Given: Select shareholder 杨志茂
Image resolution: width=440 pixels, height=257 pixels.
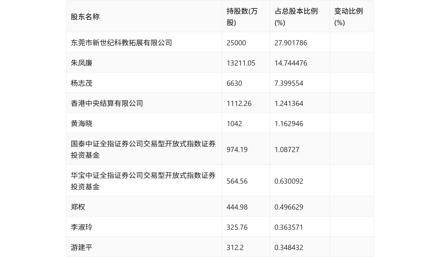Looking at the screenshot, I should pos(82,83).
